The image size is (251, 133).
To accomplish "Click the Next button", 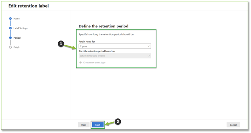I will tap(98, 125).
